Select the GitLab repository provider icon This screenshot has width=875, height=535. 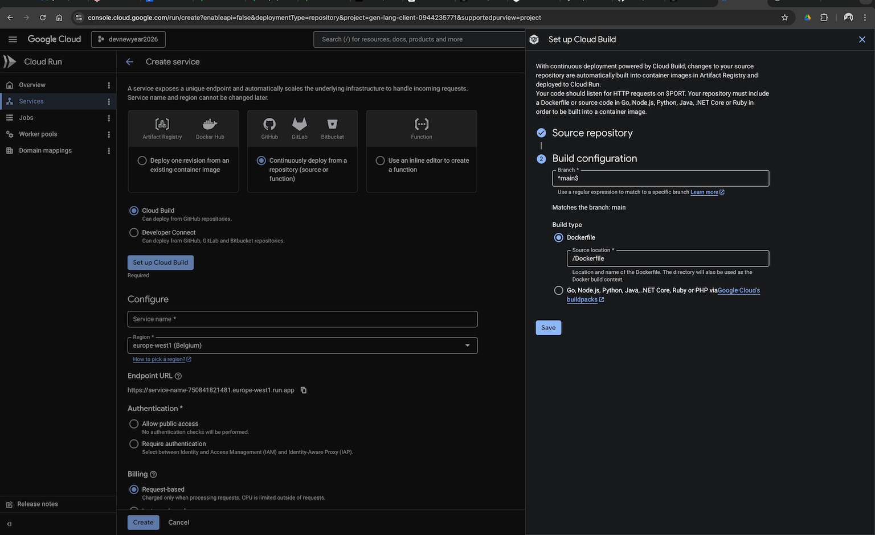[299, 124]
